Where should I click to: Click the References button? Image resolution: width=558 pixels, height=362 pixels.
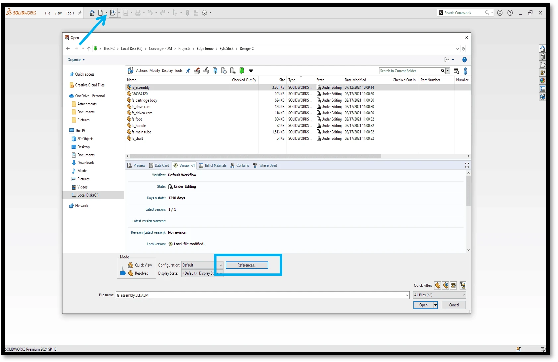pos(247,265)
